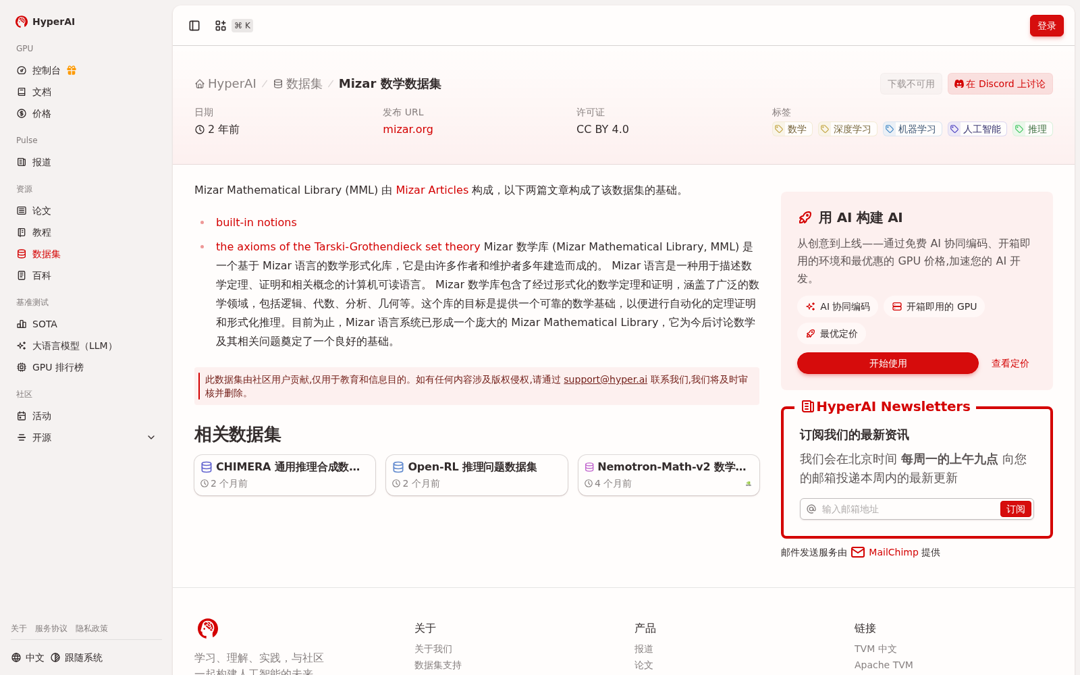Click the theme icon beside 跟随系统
The width and height of the screenshot is (1080, 675).
click(x=55, y=657)
